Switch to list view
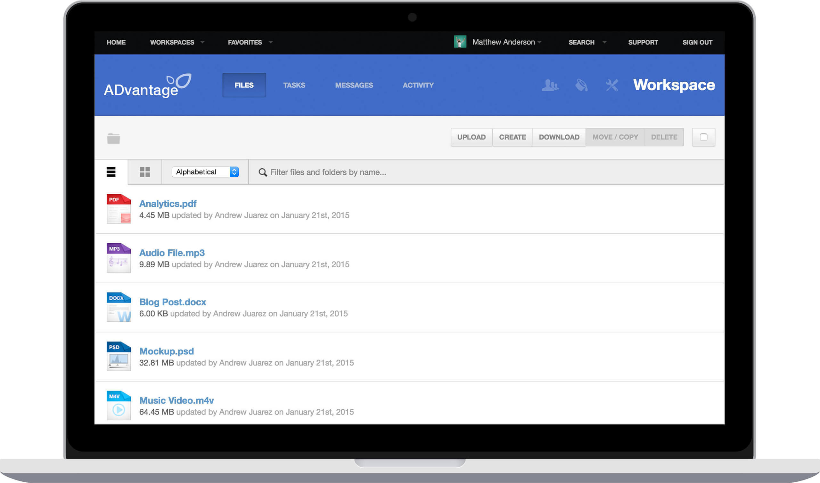The width and height of the screenshot is (820, 483). click(111, 172)
